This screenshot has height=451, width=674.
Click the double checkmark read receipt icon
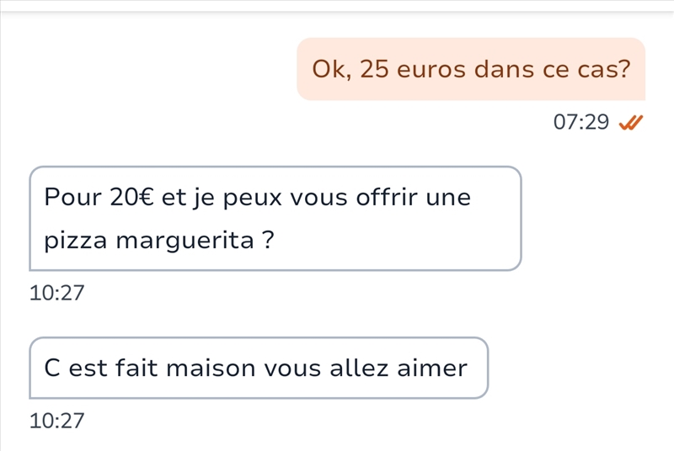[631, 123]
